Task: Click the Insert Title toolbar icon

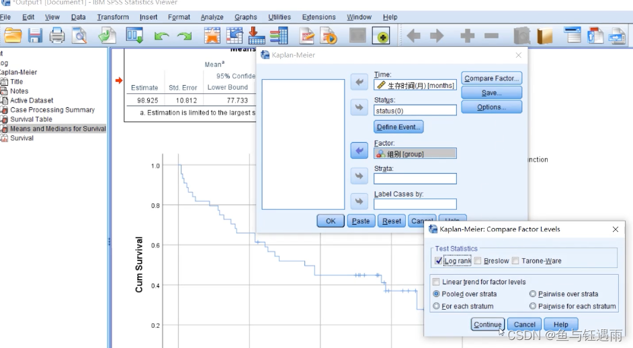Action: 595,36
